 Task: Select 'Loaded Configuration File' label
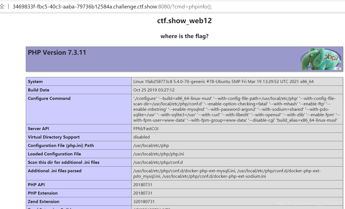(x=54, y=154)
